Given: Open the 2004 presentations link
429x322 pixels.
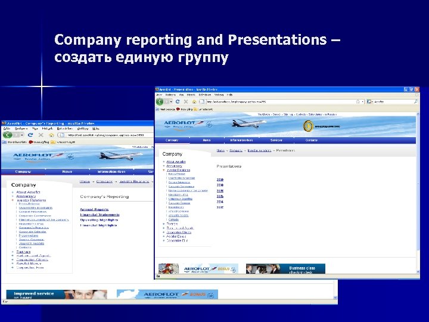Looking at the screenshot, I should (x=220, y=202).
